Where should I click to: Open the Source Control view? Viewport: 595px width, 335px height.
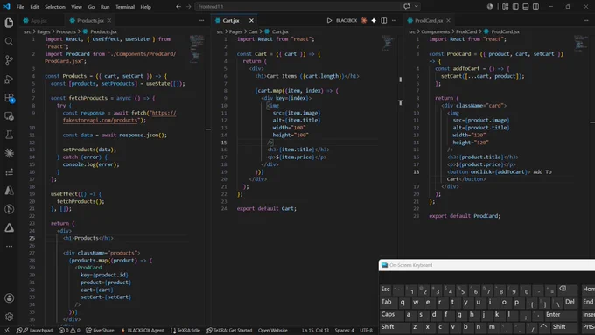tap(9, 60)
